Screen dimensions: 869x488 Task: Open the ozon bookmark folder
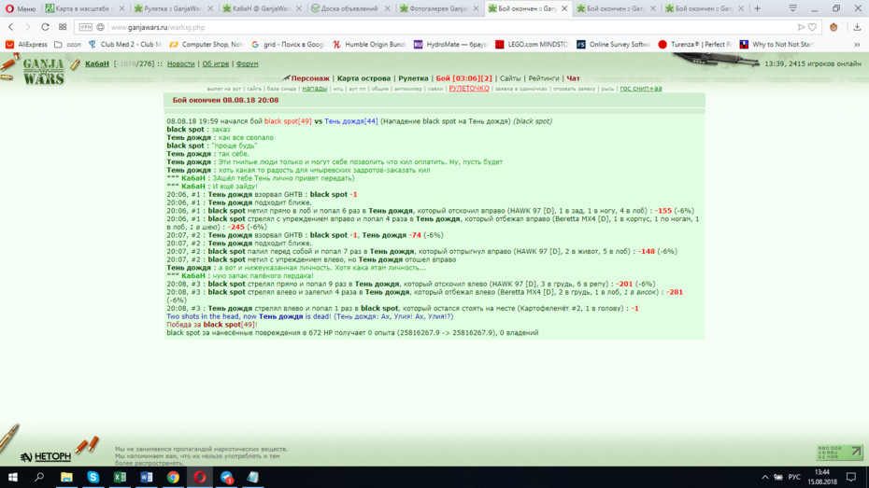pos(67,44)
